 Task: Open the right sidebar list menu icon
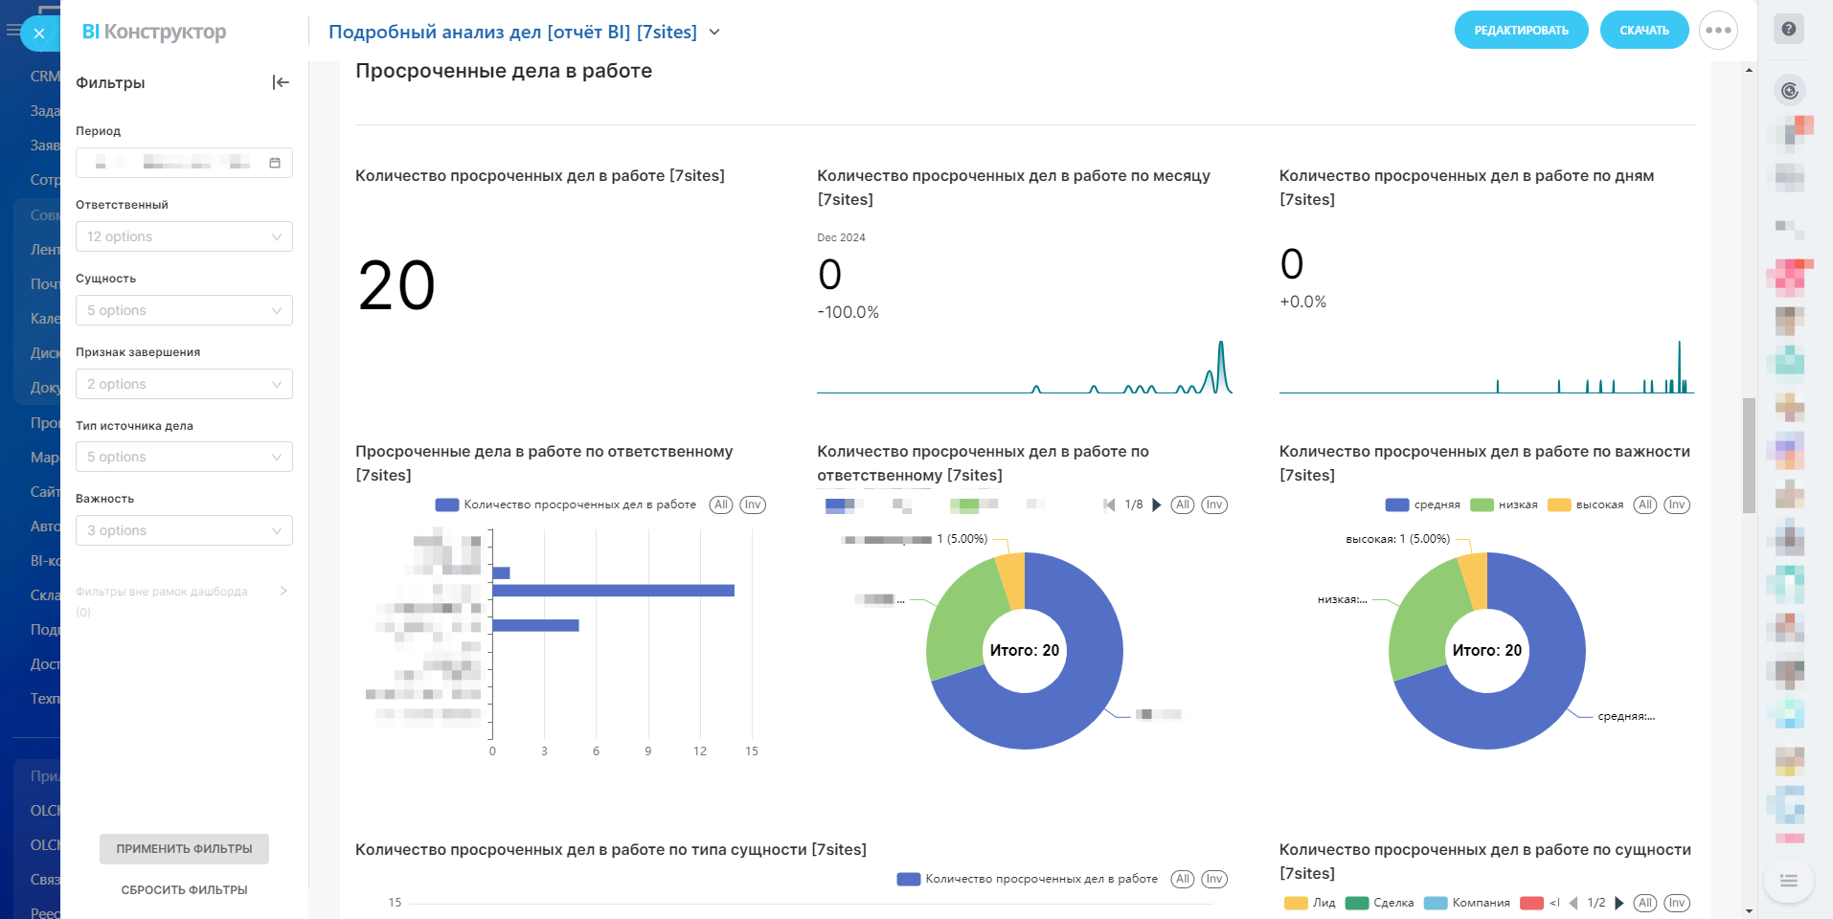pyautogui.click(x=1788, y=881)
